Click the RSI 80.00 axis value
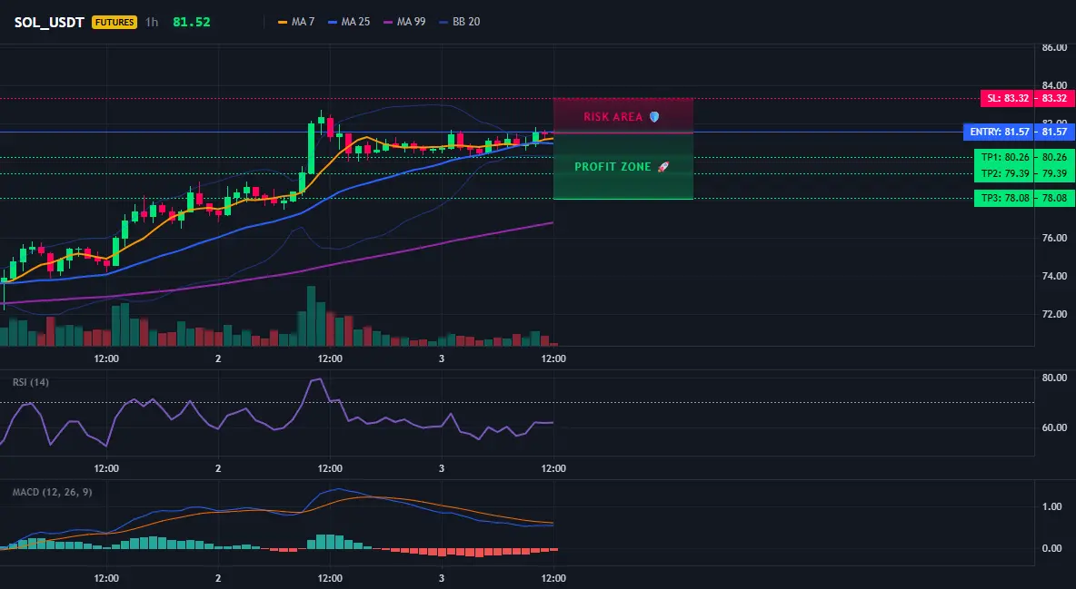 click(x=1054, y=378)
